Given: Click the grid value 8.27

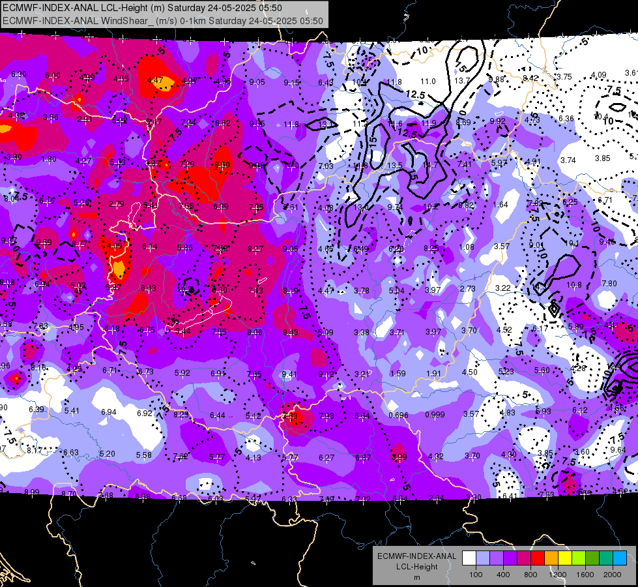Looking at the screenshot, I should pos(255,249).
